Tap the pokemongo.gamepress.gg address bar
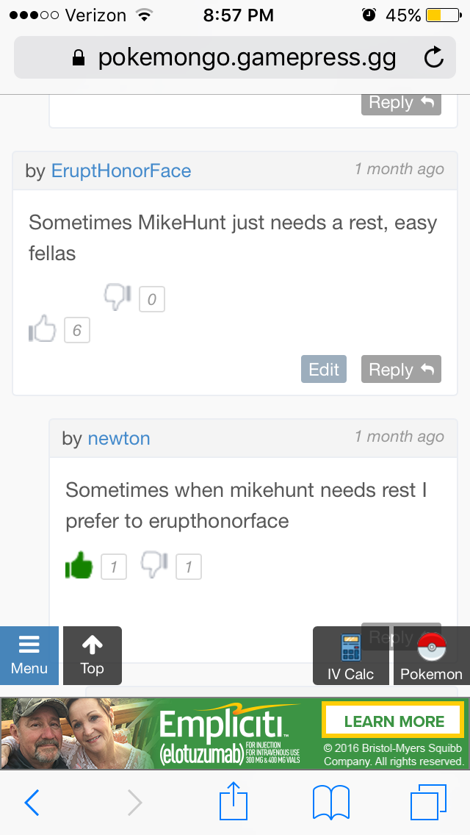 235,57
